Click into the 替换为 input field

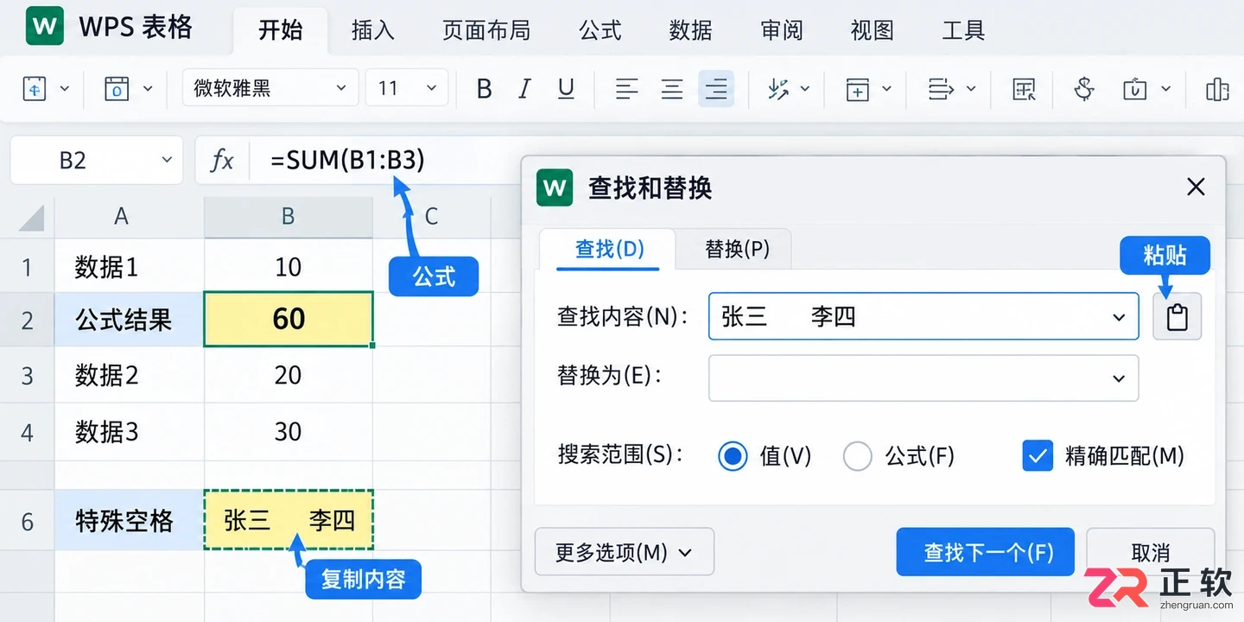click(923, 378)
